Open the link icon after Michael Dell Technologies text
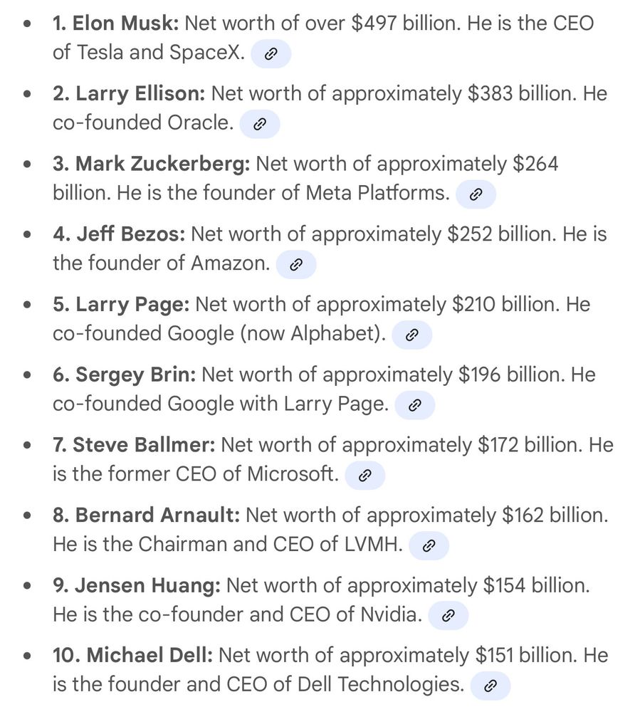640x712 pixels. [491, 686]
